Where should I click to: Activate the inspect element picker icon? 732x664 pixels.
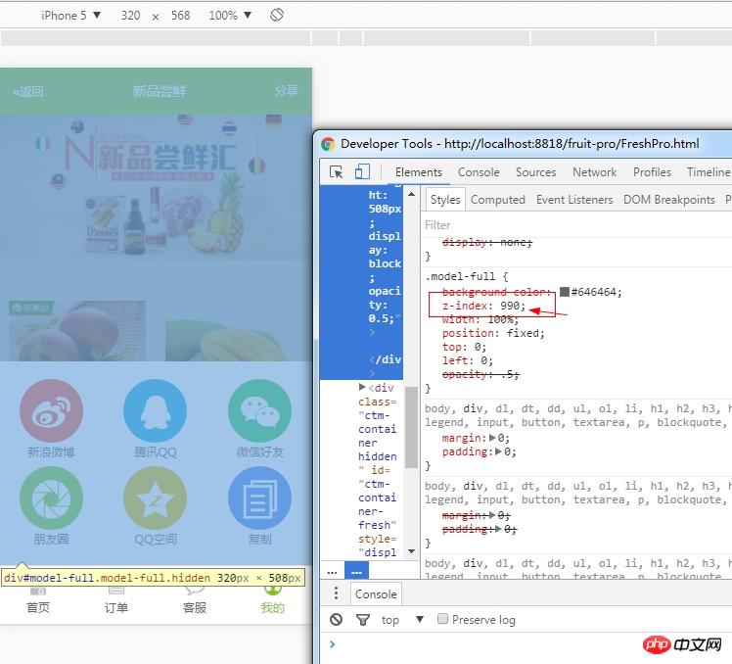click(x=337, y=172)
